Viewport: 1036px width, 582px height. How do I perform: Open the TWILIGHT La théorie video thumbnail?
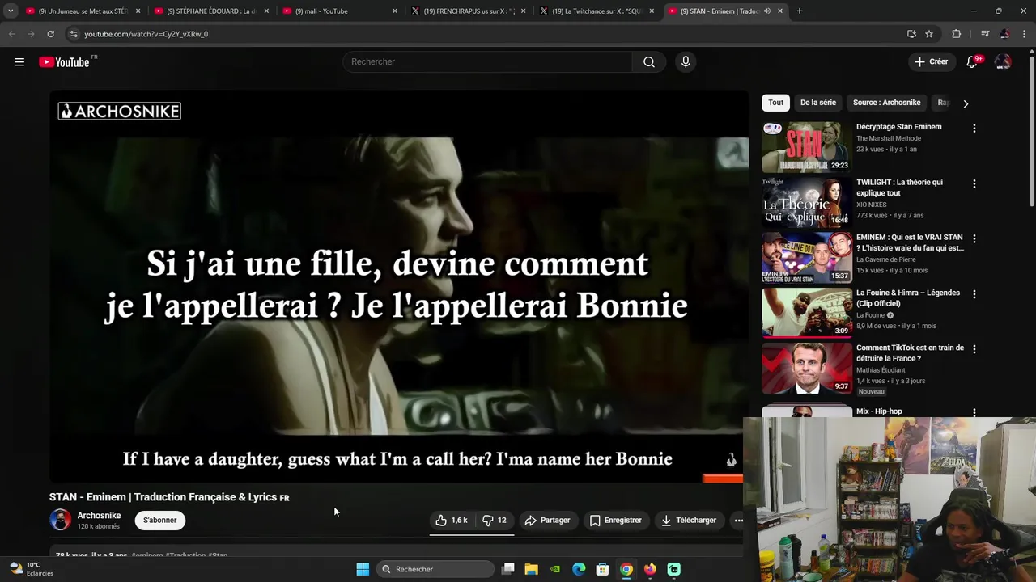[x=806, y=202]
